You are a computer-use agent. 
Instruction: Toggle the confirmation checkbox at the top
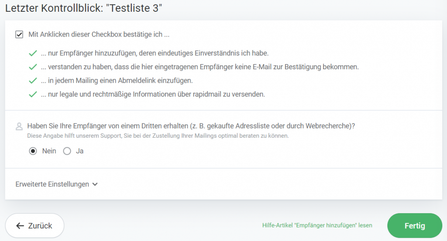tap(19, 34)
